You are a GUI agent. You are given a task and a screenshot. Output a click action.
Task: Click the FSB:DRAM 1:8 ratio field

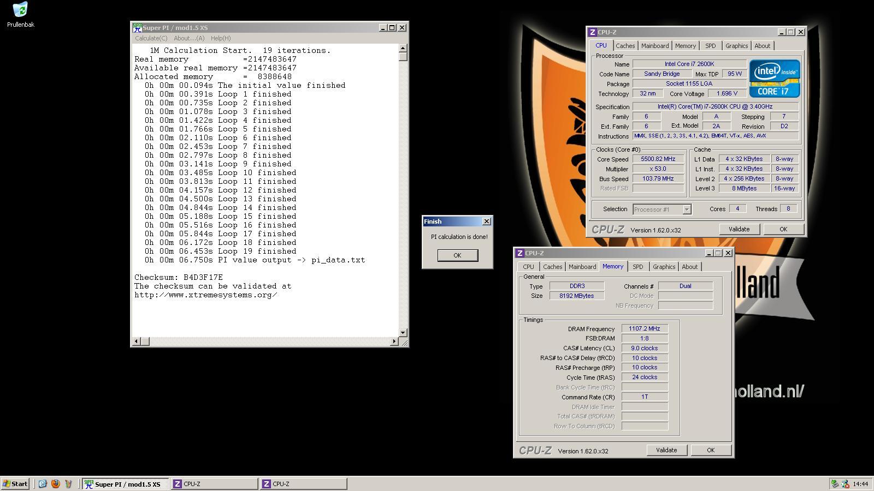coord(645,338)
